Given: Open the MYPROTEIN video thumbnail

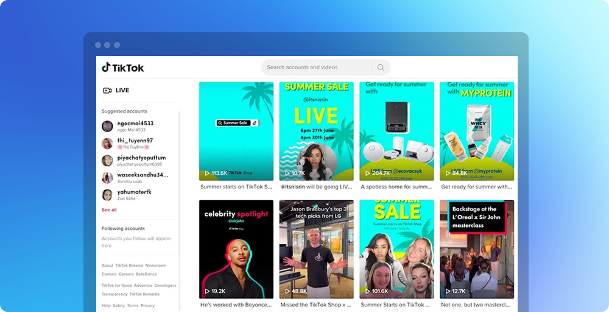Looking at the screenshot, I should tap(477, 131).
